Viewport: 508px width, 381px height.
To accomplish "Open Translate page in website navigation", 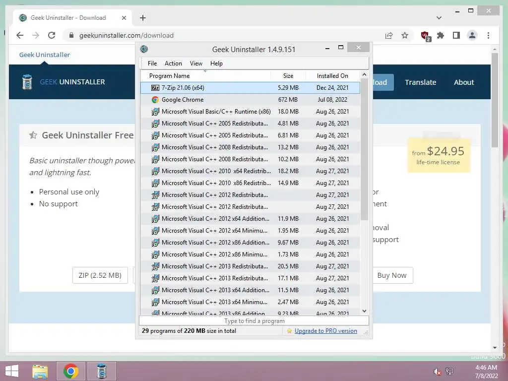I will pos(421,82).
